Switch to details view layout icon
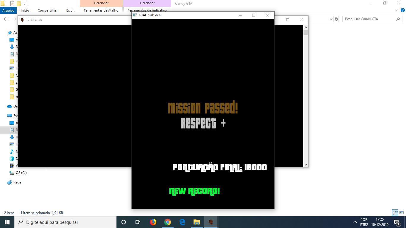406x228 pixels. (x=395, y=213)
